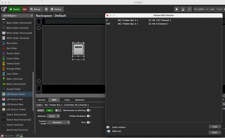This screenshot has width=225, height=138.
Task: Select the Sustain Pedal widget
Action: click(x=17, y=89)
